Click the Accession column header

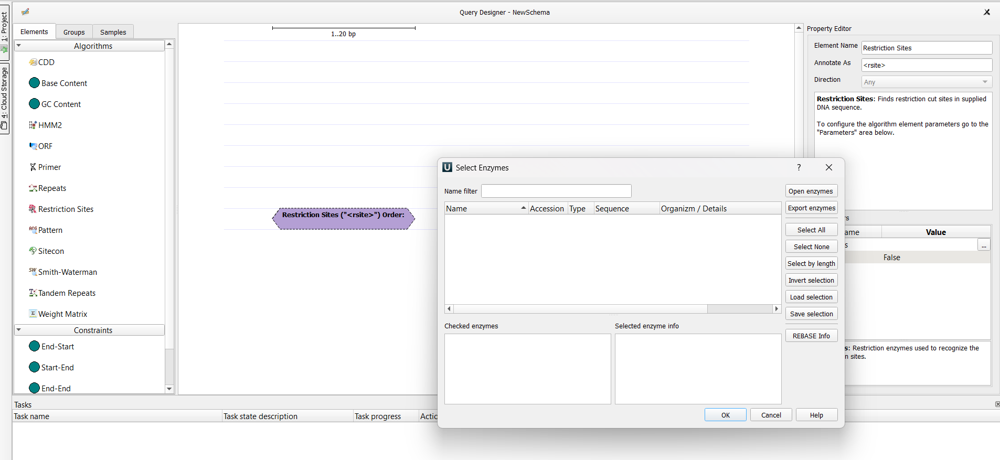click(548, 208)
